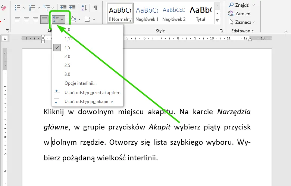Screen dimensions: 291x186
Task: Open Opcje interlinii from the menu
Action: 80,83
